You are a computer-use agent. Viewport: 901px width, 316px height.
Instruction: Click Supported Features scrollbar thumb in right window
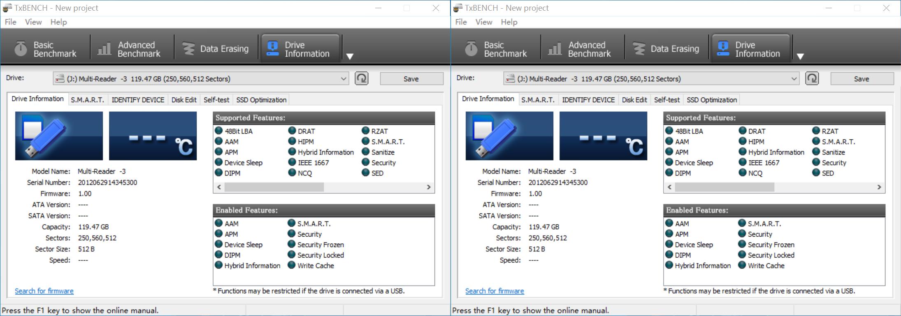(x=725, y=187)
